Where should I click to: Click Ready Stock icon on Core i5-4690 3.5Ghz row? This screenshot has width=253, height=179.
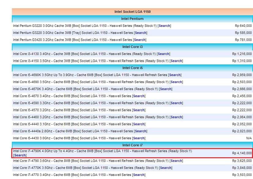pyautogui.click(x=167, y=82)
